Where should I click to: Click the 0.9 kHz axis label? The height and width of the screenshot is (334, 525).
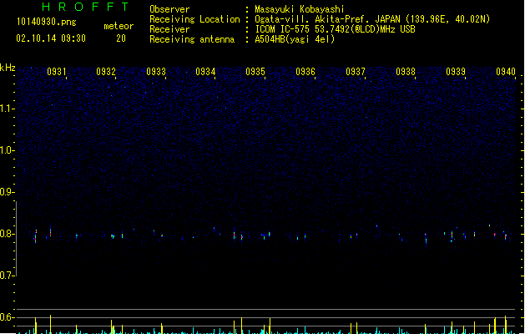click(7, 192)
